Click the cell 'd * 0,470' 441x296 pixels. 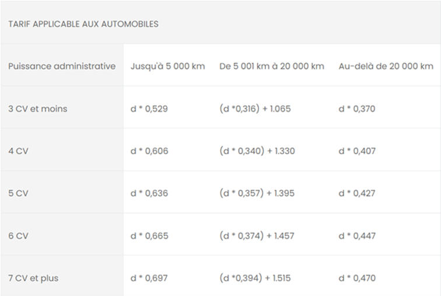357,278
